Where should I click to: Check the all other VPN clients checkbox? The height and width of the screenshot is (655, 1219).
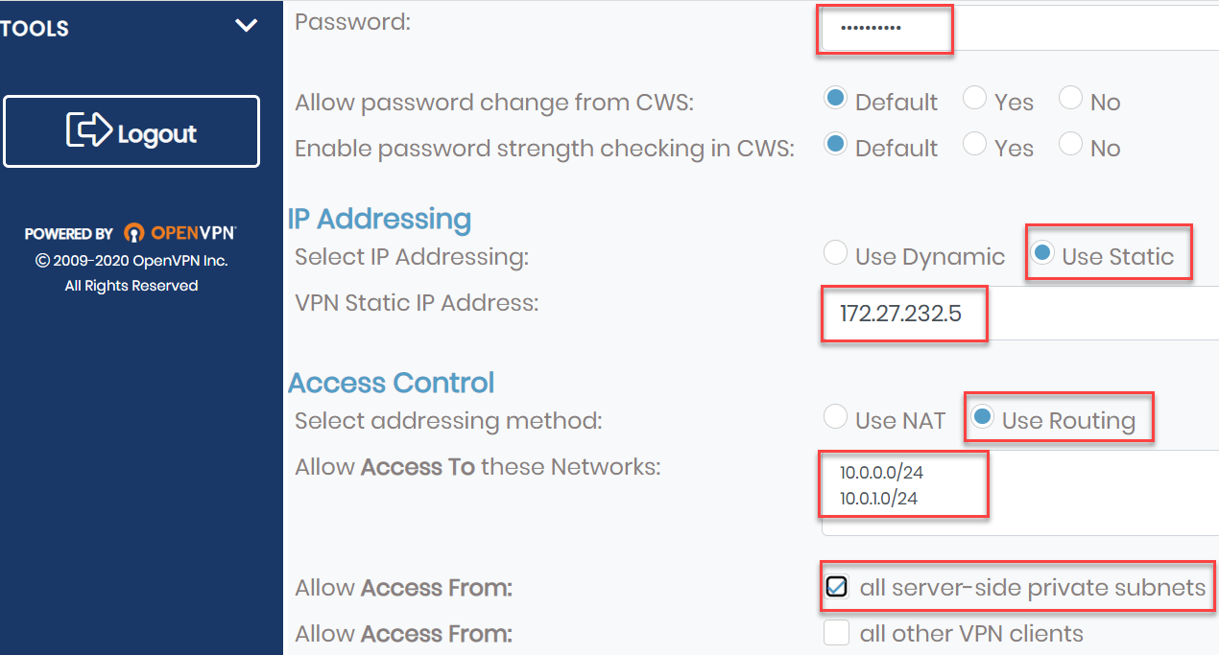[x=836, y=632]
